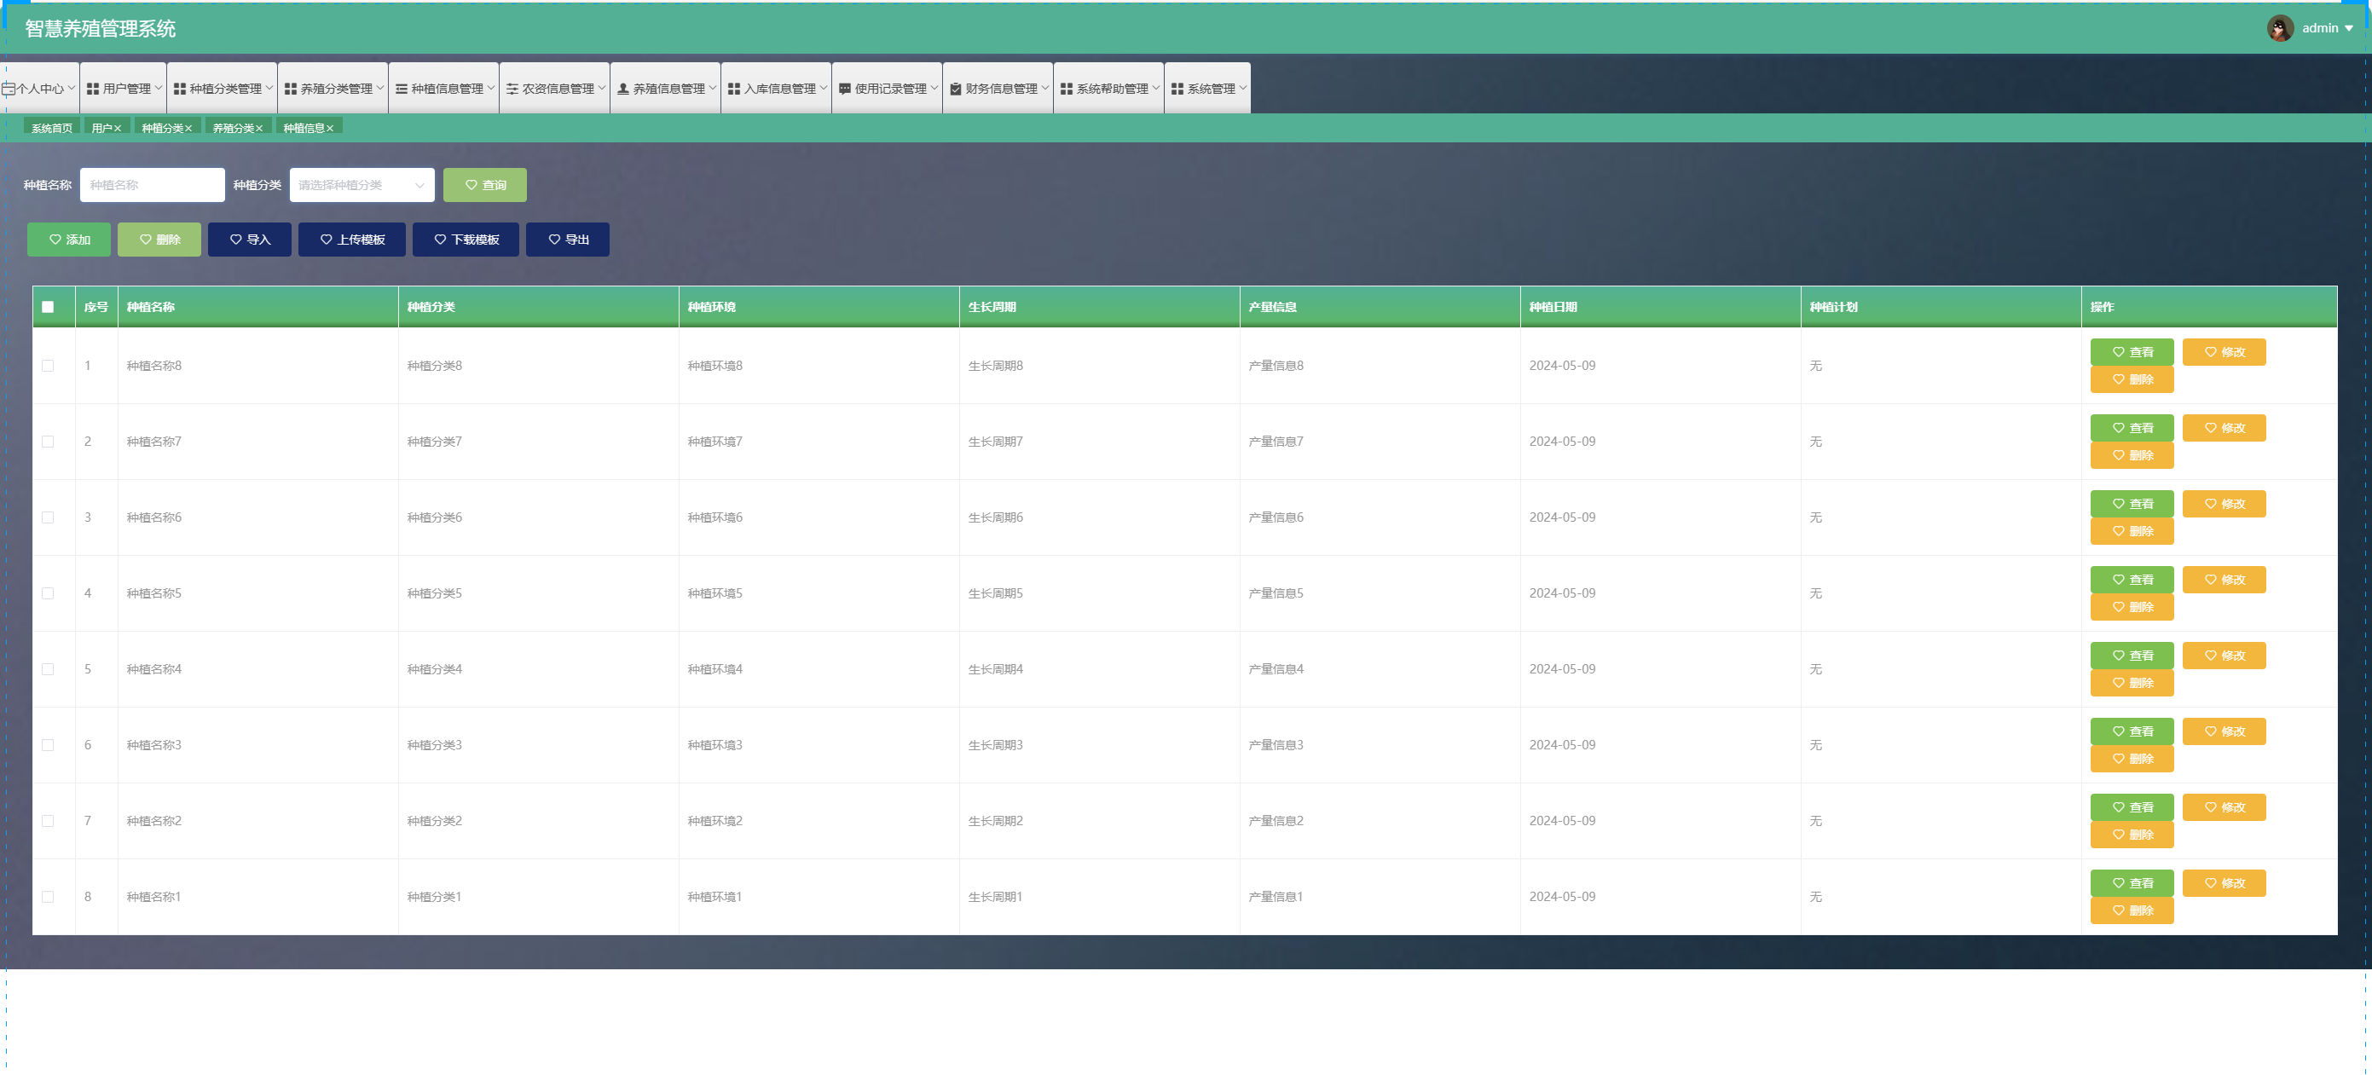Click the 财务信息管理 clipboard icon
This screenshot has width=2372, height=1075.
pos(955,89)
